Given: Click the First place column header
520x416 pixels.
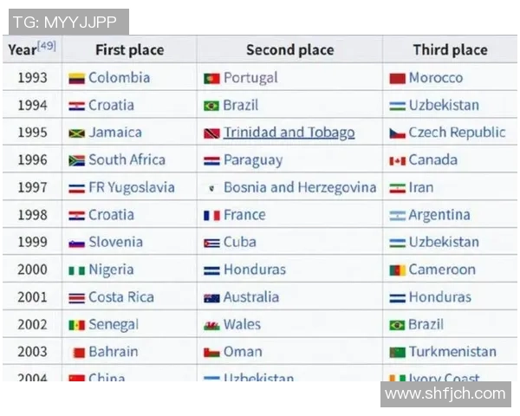Looking at the screenshot, I should [x=129, y=50].
